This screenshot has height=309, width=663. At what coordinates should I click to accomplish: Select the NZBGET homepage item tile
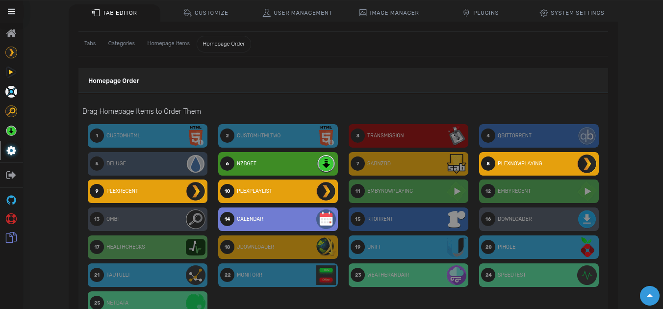coord(278,164)
